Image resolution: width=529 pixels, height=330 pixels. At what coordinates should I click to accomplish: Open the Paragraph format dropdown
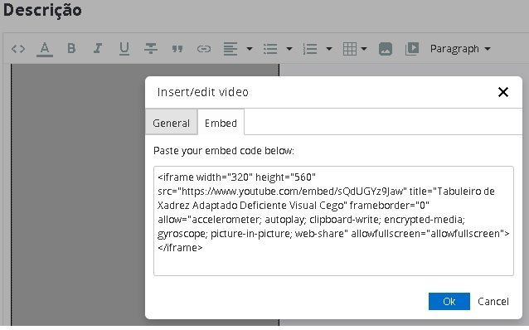[460, 49]
